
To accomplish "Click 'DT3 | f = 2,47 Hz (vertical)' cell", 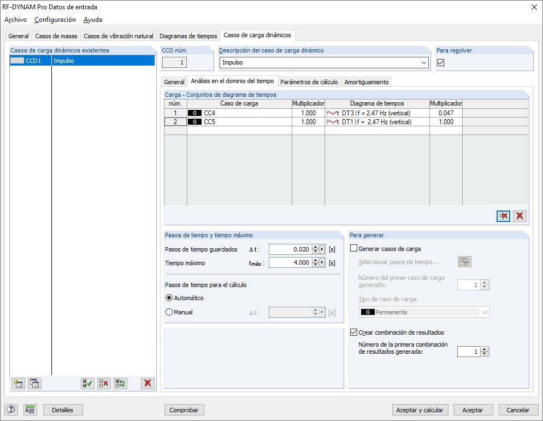I will pyautogui.click(x=376, y=113).
